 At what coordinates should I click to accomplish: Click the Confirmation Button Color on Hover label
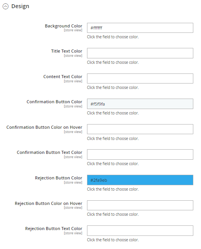pyautogui.click(x=44, y=127)
